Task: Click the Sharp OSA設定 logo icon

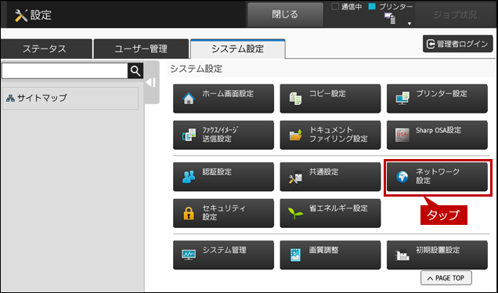Action: coord(402,135)
